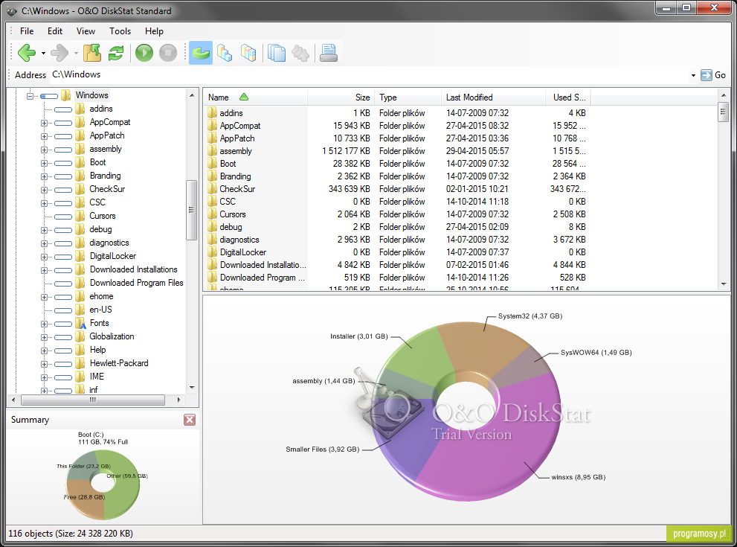Expand the Boot tree node
This screenshot has width=737, height=547.
point(44,163)
